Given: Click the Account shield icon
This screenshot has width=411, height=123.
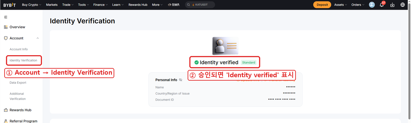Looking at the screenshot, I should tap(6, 38).
